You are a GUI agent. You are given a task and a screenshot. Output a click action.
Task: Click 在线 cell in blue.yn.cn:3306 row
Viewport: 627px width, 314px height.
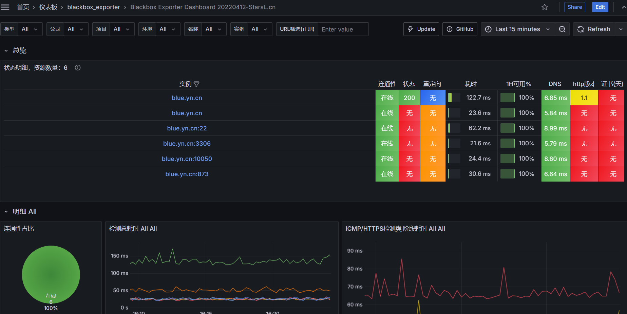click(387, 143)
